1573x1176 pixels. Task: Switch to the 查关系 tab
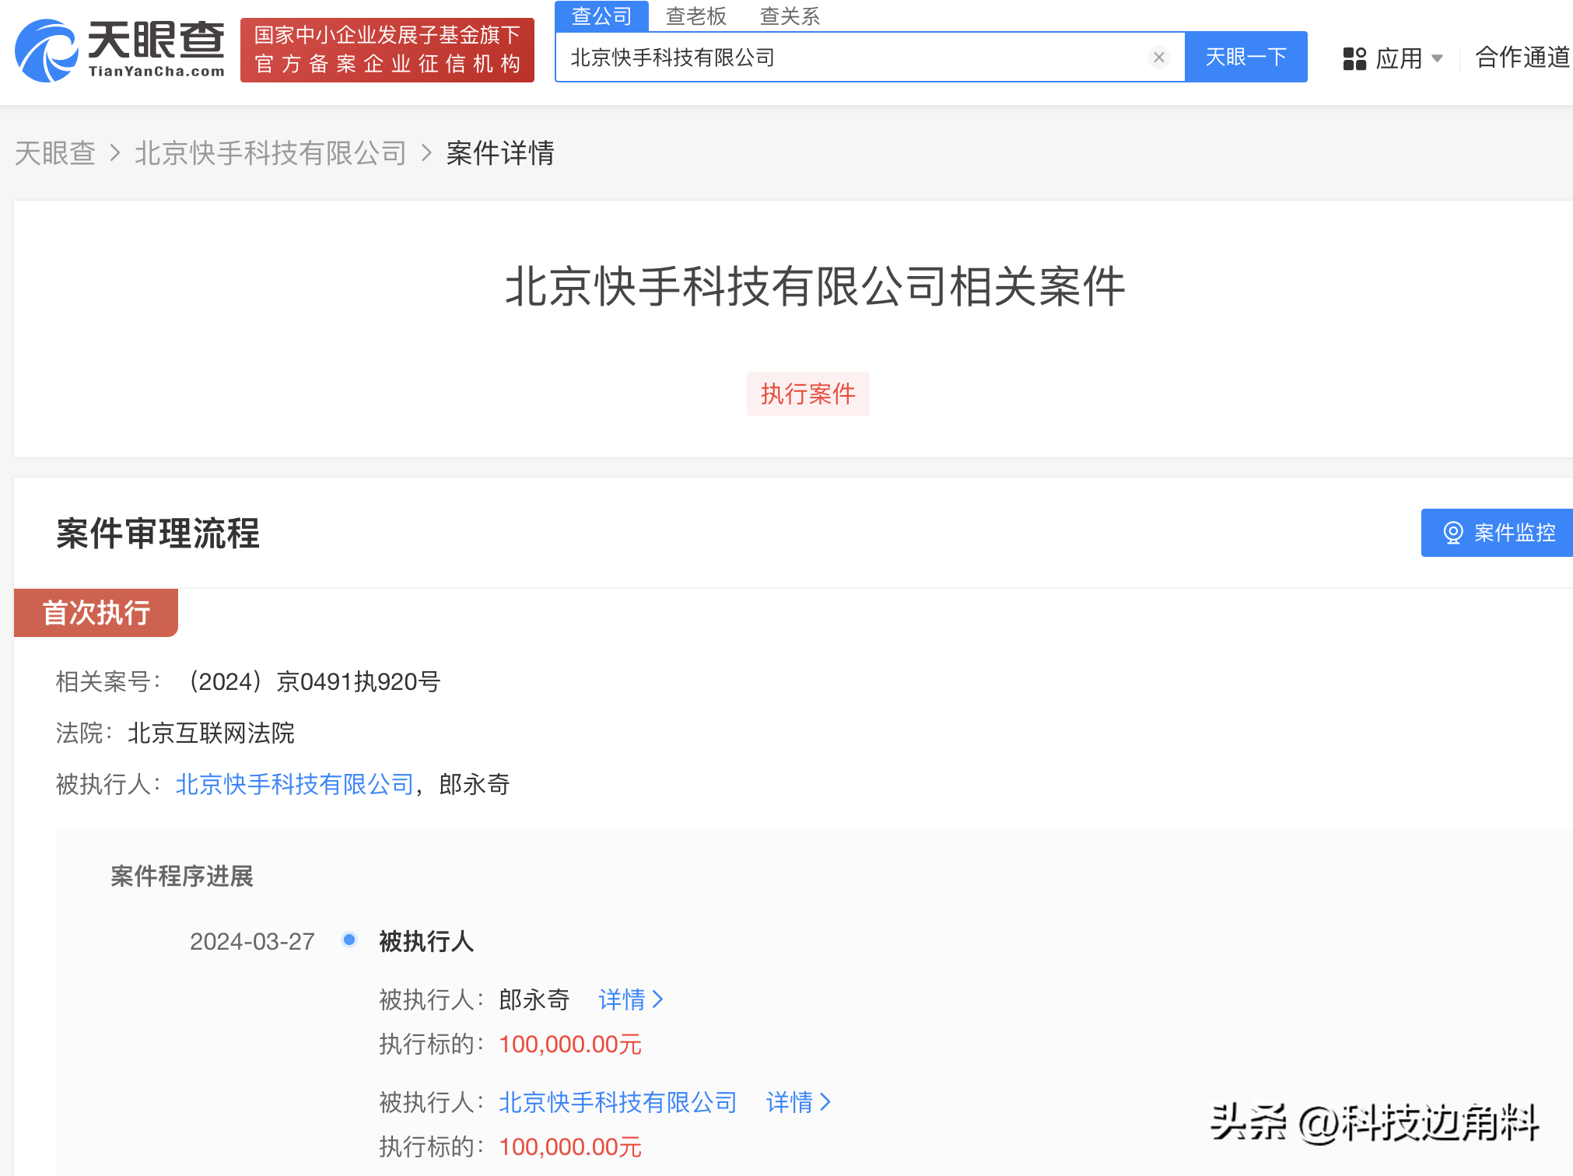(789, 16)
